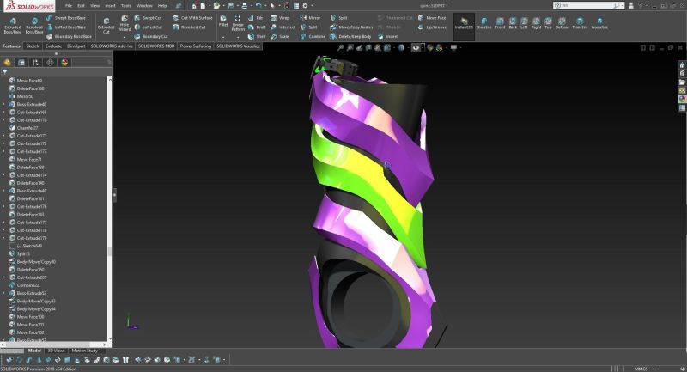Viewport: 687px width, 372px height.
Task: Apply the Fillet tool
Action: [x=223, y=21]
